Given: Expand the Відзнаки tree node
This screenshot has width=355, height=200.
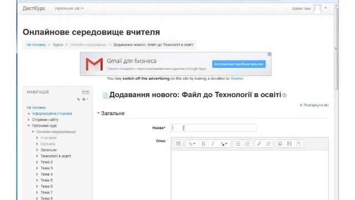Looking at the screenshot, I should point(37,144).
